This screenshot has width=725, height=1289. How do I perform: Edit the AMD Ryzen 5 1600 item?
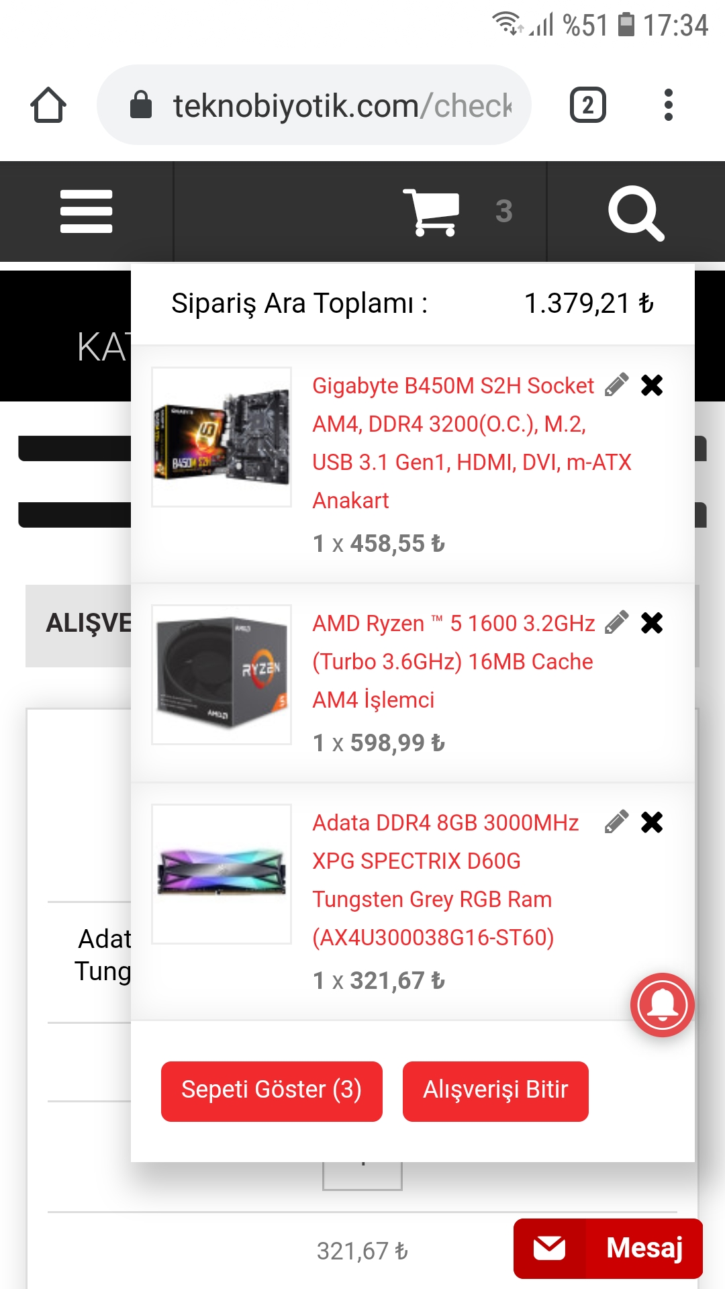pyautogui.click(x=616, y=622)
